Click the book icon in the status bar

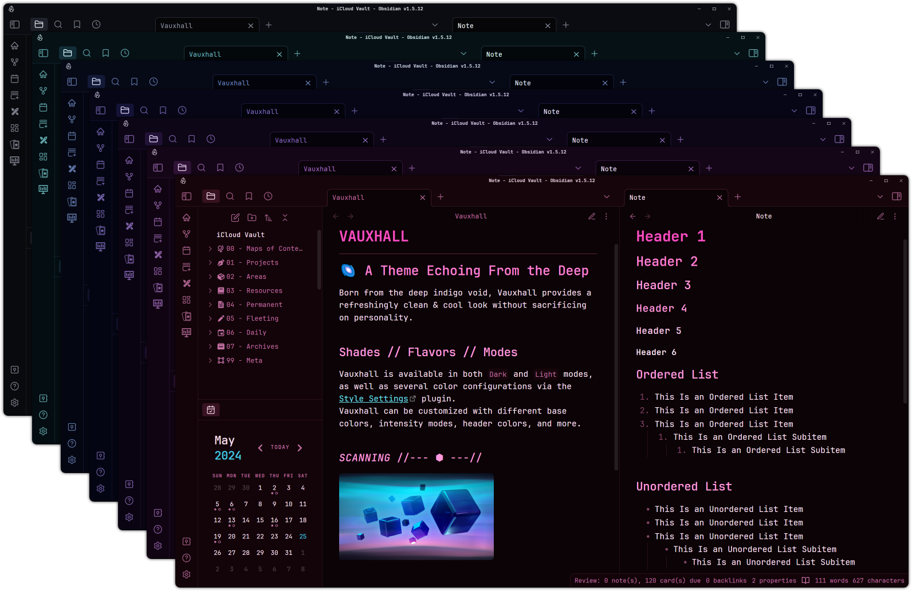806,581
